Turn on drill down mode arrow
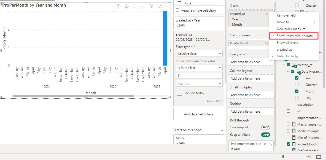The image size is (326, 160). click(x=126, y=6)
